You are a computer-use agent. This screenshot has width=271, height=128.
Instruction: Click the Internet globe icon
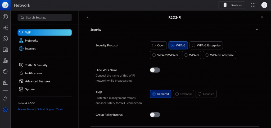(x=21, y=49)
